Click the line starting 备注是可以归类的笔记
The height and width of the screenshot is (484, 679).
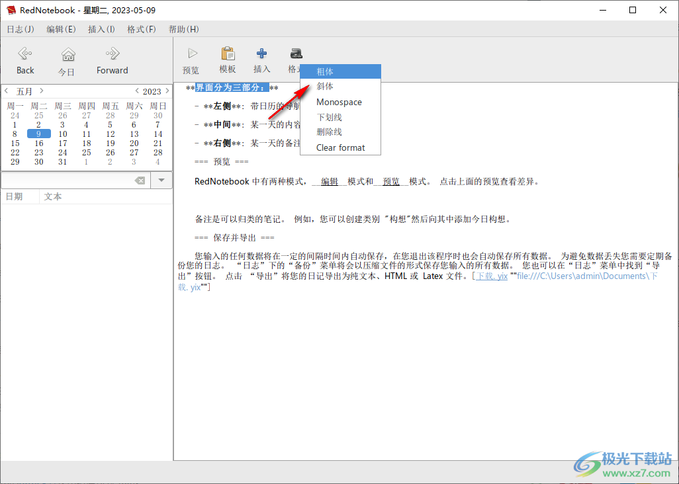(x=353, y=220)
